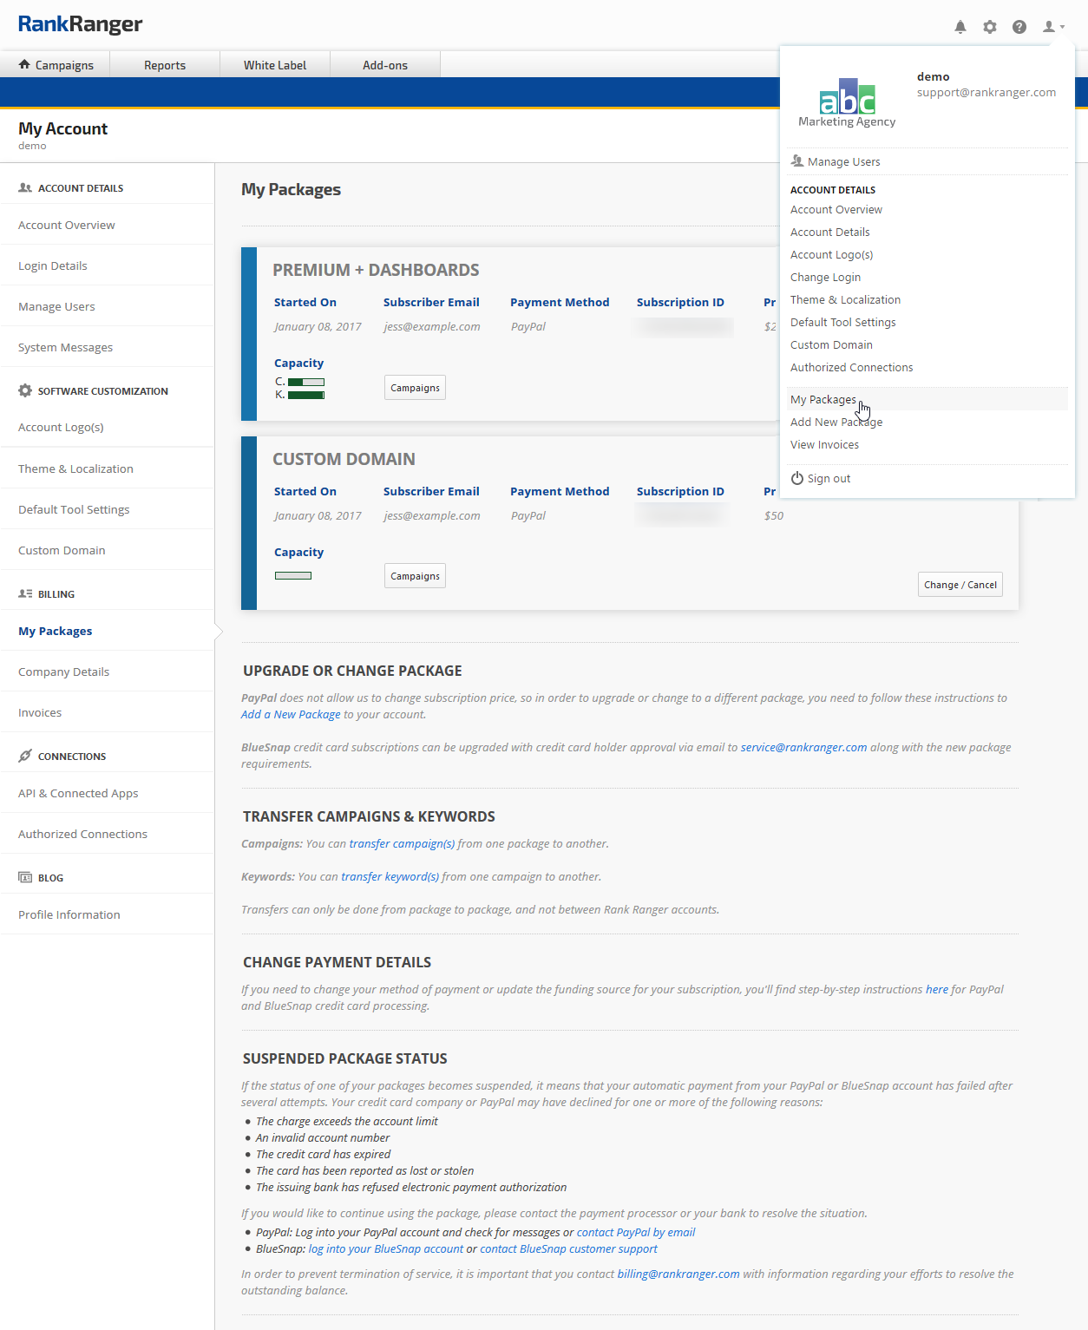The width and height of the screenshot is (1088, 1330).
Task: Click the abc Marketing Agency logo
Action: (x=847, y=103)
